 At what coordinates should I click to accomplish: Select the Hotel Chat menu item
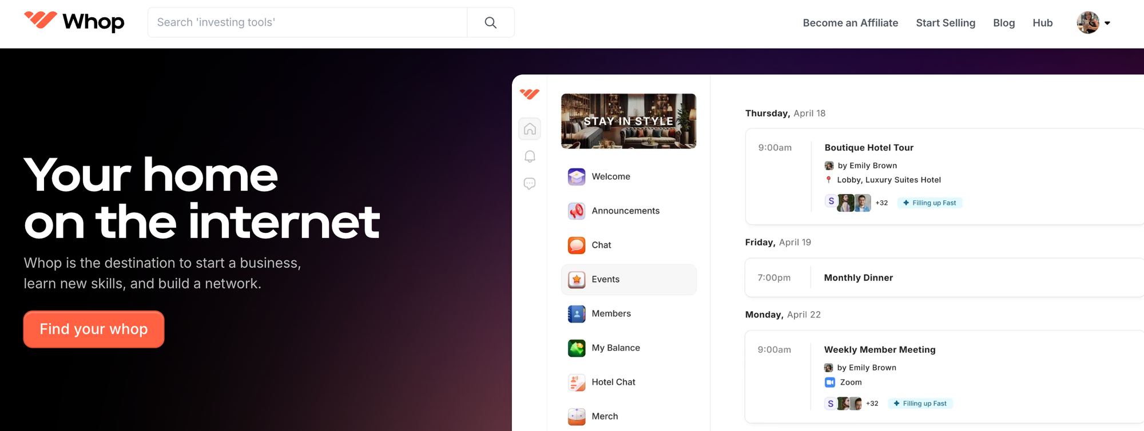coord(629,382)
